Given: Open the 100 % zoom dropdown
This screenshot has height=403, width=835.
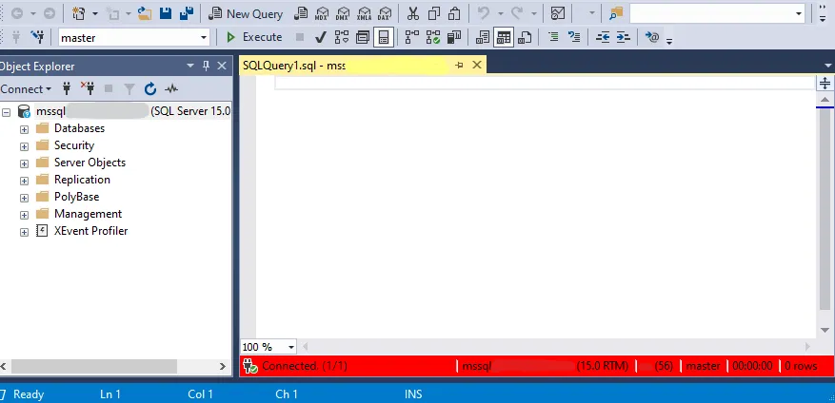Looking at the screenshot, I should coord(291,347).
